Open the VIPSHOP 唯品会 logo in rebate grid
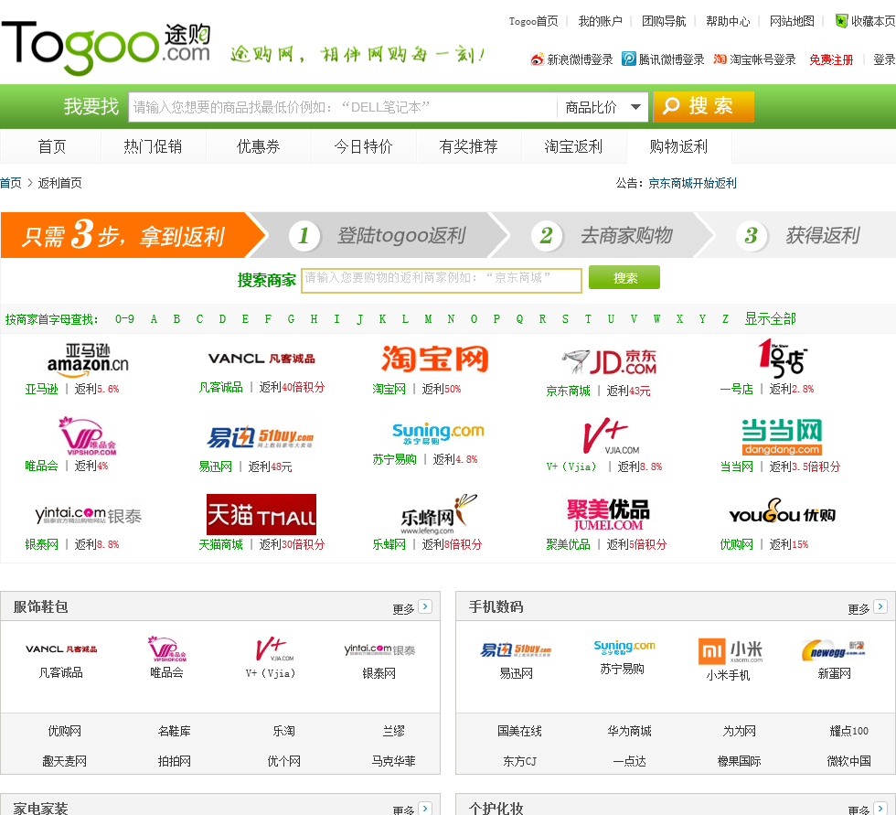Screen dimensions: 896x815 [88, 436]
